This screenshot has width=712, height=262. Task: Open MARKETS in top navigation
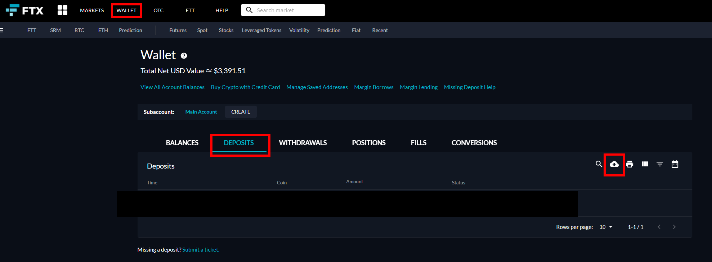click(x=92, y=10)
